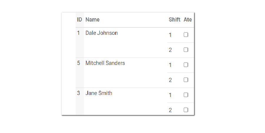Click the name Dale Johnson
Image resolution: width=265 pixels, height=133 pixels.
click(x=102, y=33)
